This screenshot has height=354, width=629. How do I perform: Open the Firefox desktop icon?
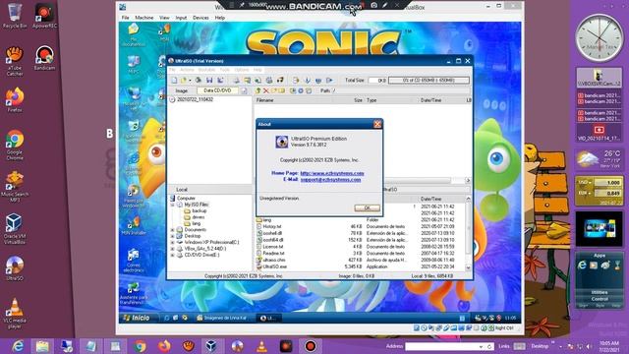[15, 99]
